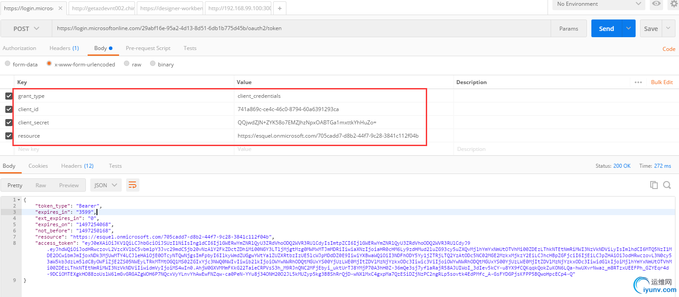Close the login.microsoft request tab
The height and width of the screenshot is (297, 679).
coord(61,8)
